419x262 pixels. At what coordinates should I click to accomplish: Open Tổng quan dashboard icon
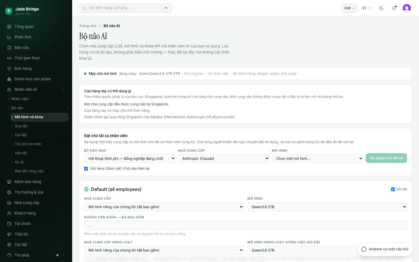point(9,26)
